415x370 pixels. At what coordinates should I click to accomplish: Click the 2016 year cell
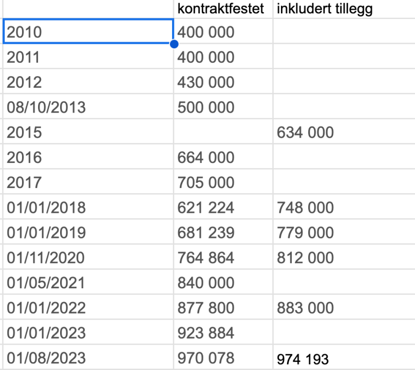coord(87,157)
